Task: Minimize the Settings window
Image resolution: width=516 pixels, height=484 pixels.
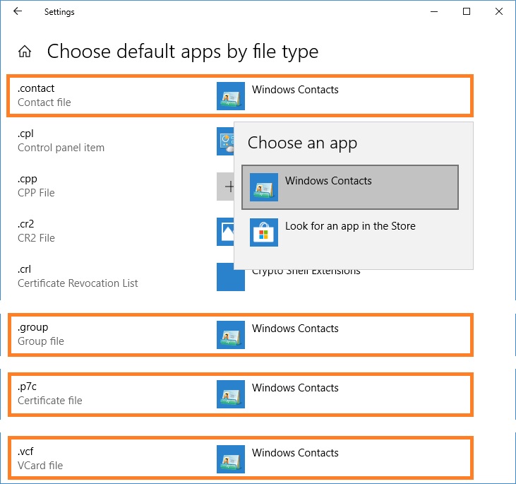Action: coord(434,11)
